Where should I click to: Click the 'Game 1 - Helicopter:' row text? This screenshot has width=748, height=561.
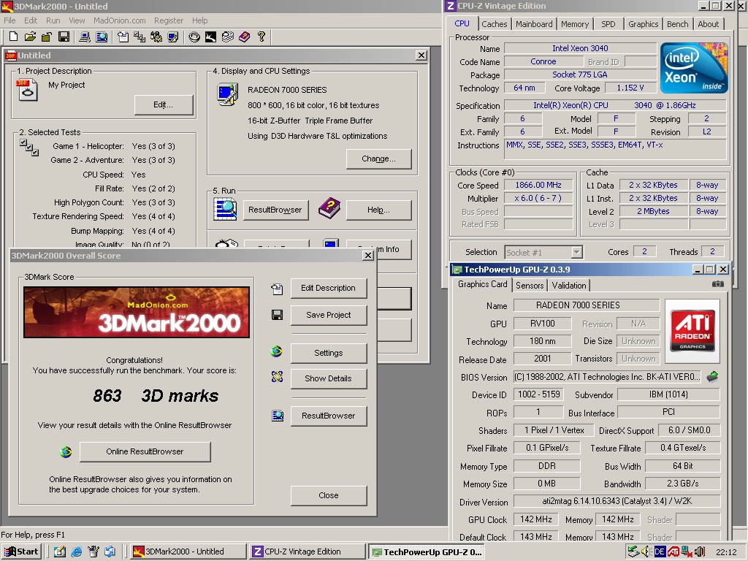tap(88, 146)
